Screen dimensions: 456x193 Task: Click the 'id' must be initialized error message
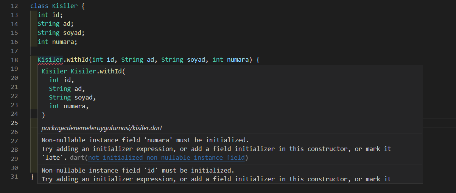(x=138, y=170)
